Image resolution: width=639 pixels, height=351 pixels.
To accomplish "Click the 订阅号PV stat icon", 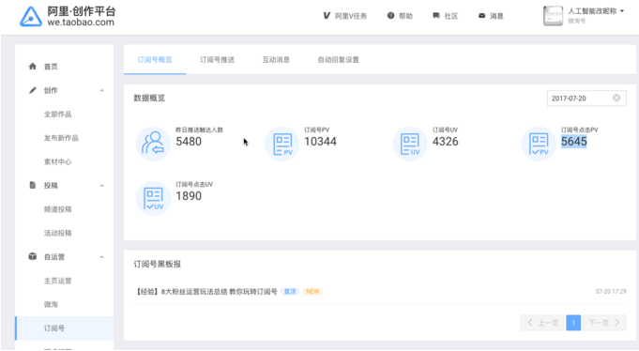I will (x=282, y=144).
